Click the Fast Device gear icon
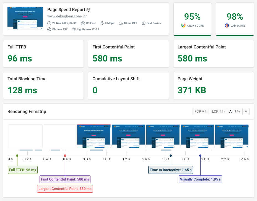This screenshot has width=257, height=201. coord(143,23)
